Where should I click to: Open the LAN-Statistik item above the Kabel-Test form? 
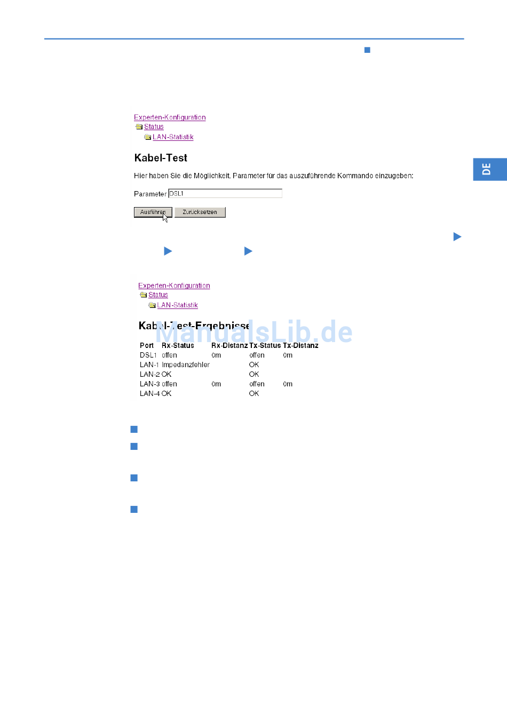coord(173,137)
